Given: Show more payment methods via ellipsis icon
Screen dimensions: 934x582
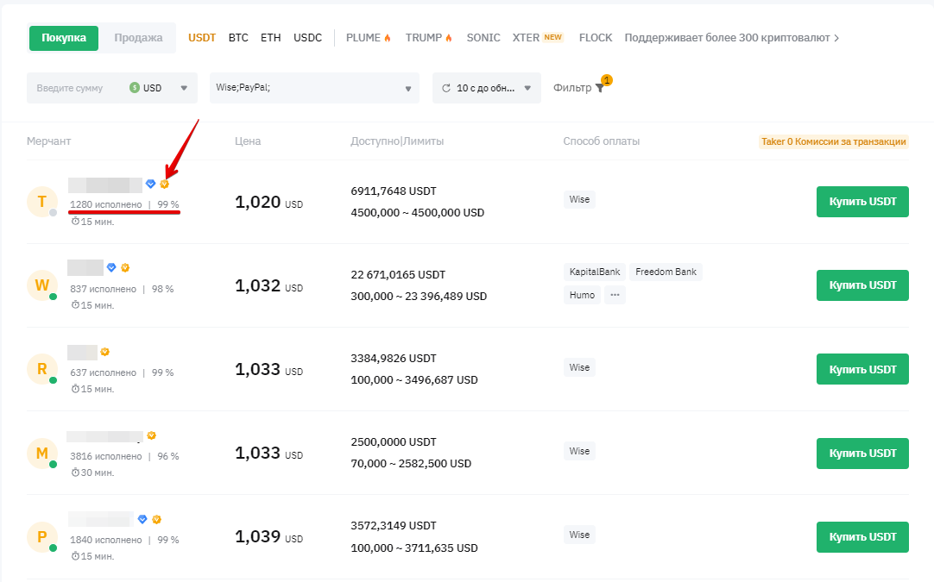Looking at the screenshot, I should (x=615, y=295).
